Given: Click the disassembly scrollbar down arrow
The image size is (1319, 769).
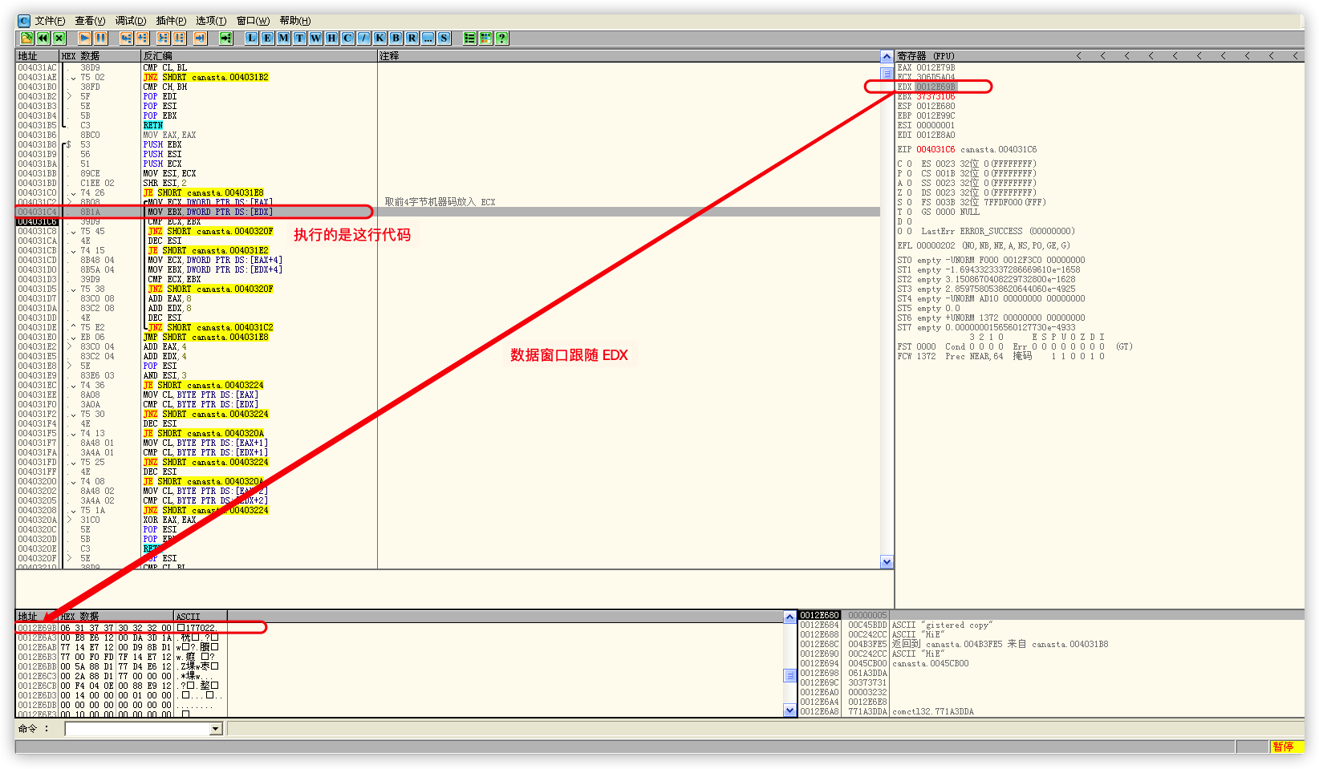Looking at the screenshot, I should (887, 562).
